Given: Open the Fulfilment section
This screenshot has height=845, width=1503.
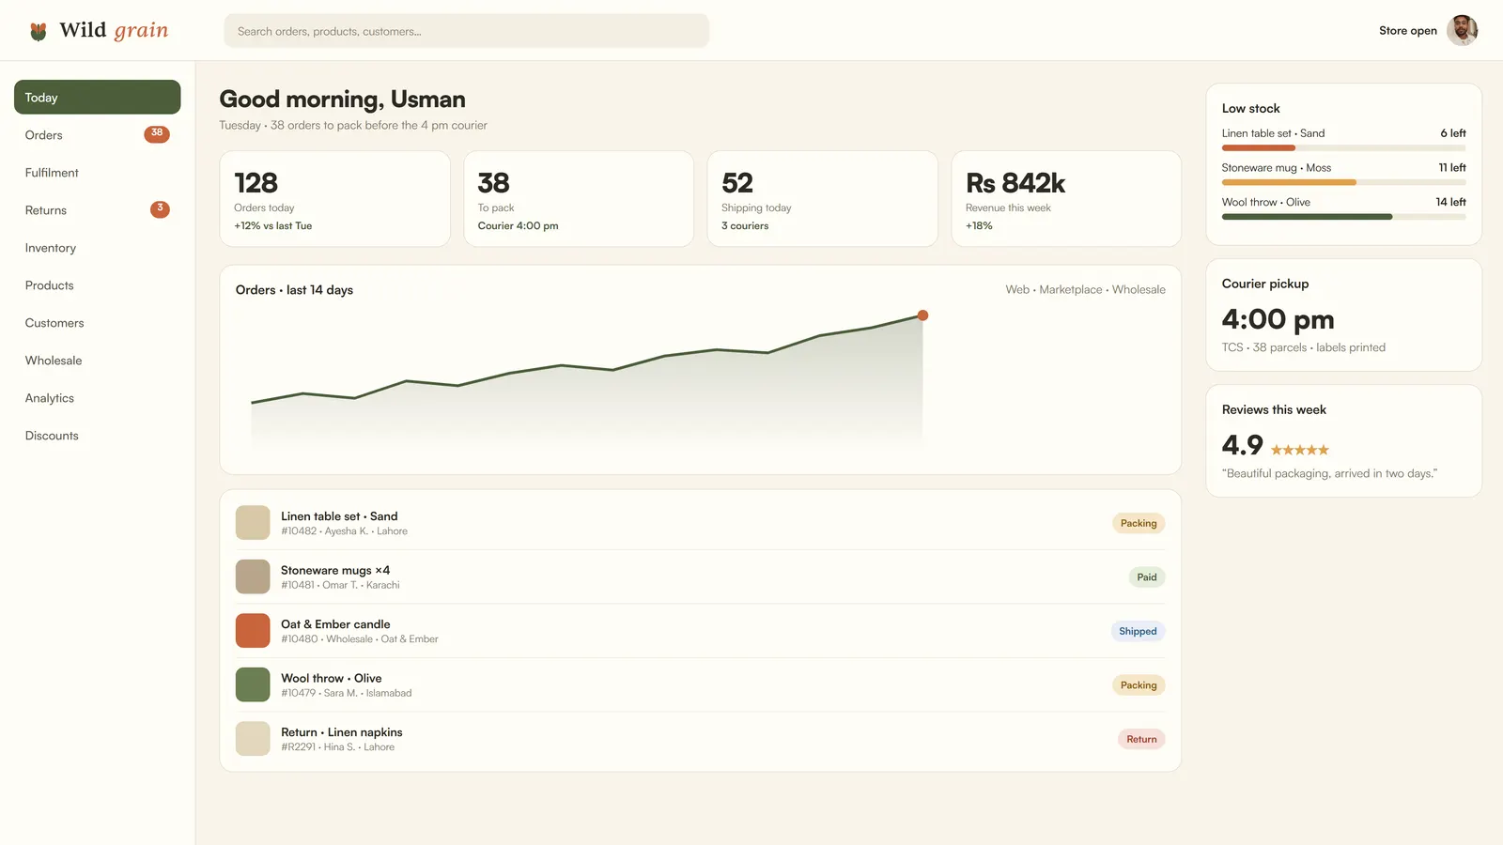Looking at the screenshot, I should [98, 173].
